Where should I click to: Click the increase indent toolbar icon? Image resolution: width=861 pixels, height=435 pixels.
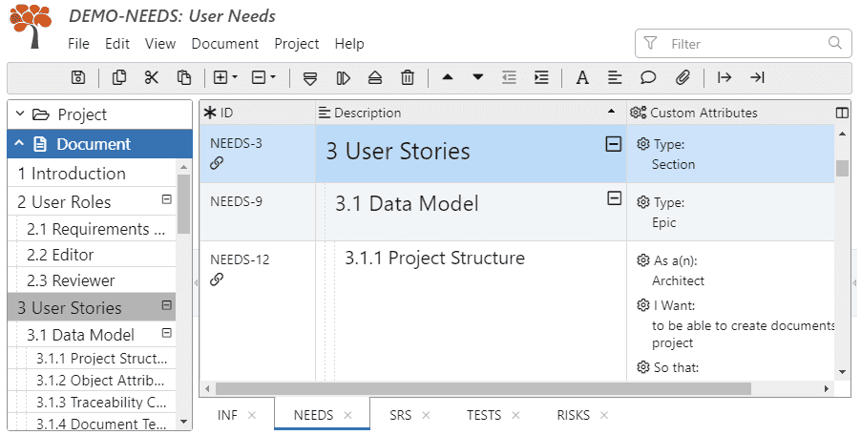(x=541, y=77)
